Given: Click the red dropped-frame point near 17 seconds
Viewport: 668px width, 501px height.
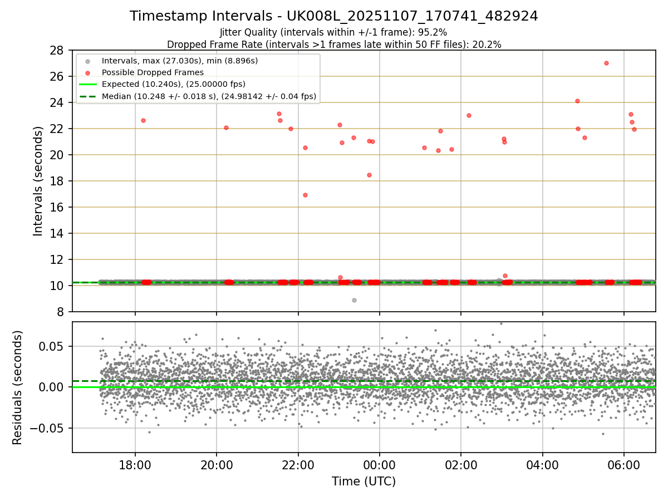Looking at the screenshot, I should pos(305,195).
